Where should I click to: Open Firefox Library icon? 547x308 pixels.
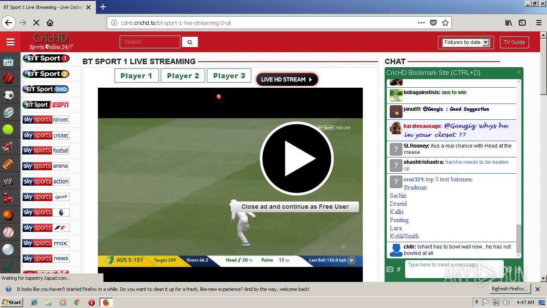pyautogui.click(x=509, y=23)
